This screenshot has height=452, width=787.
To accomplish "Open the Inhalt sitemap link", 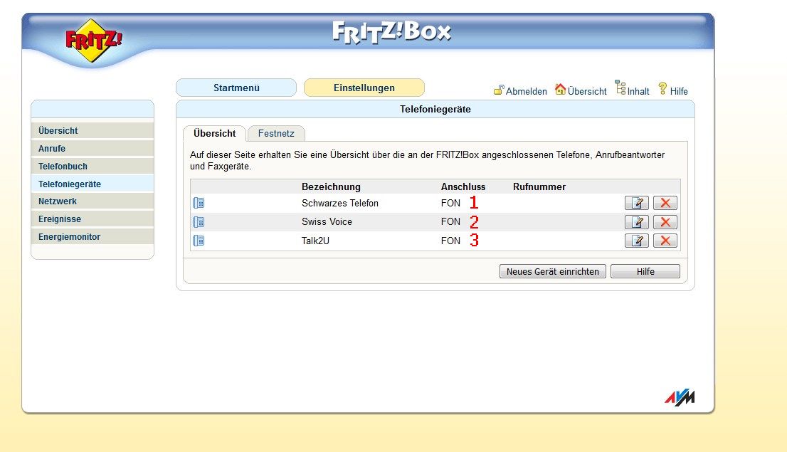I will [x=633, y=90].
